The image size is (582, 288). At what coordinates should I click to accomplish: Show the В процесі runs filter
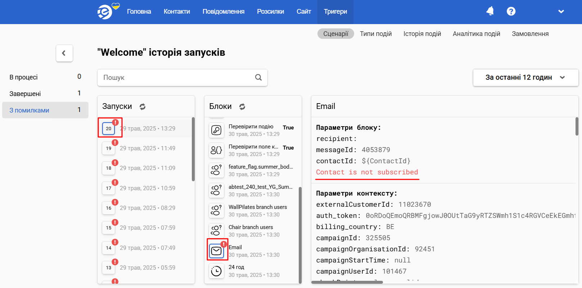coord(45,77)
